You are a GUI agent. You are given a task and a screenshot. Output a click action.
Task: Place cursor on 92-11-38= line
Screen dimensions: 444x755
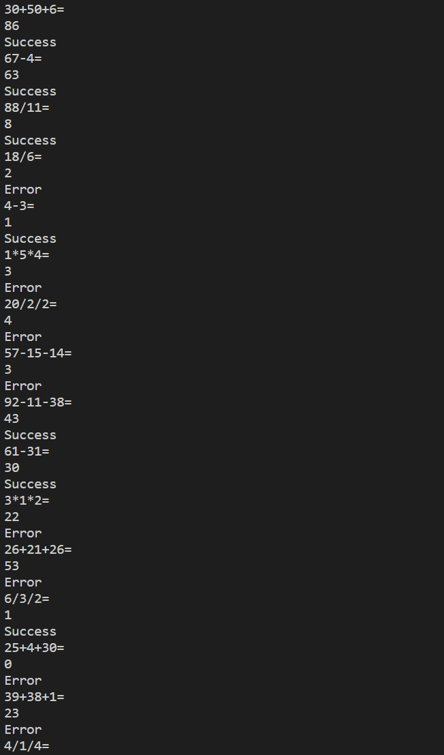38,402
